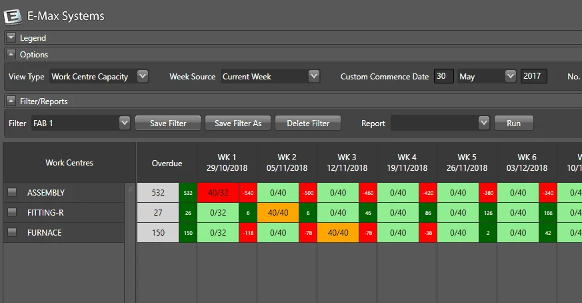This screenshot has height=303, width=582.
Task: Open the View Type dropdown
Action: 143,76
